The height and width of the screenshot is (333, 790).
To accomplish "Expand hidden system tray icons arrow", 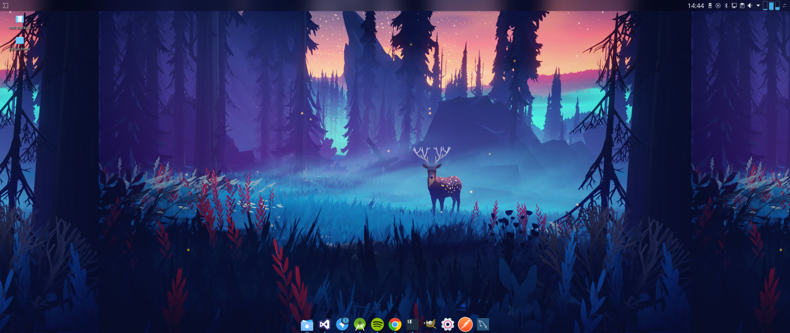I will pyautogui.click(x=758, y=5).
